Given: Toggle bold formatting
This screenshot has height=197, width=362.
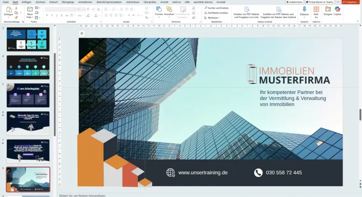Looking at the screenshot, I should point(47,16).
